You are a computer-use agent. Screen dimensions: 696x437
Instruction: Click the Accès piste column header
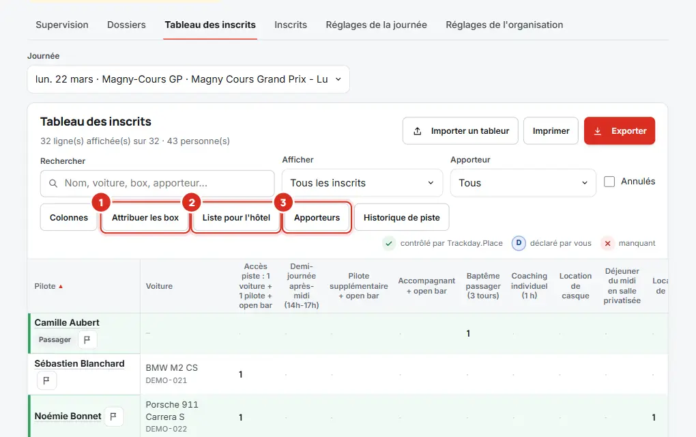pyautogui.click(x=256, y=286)
